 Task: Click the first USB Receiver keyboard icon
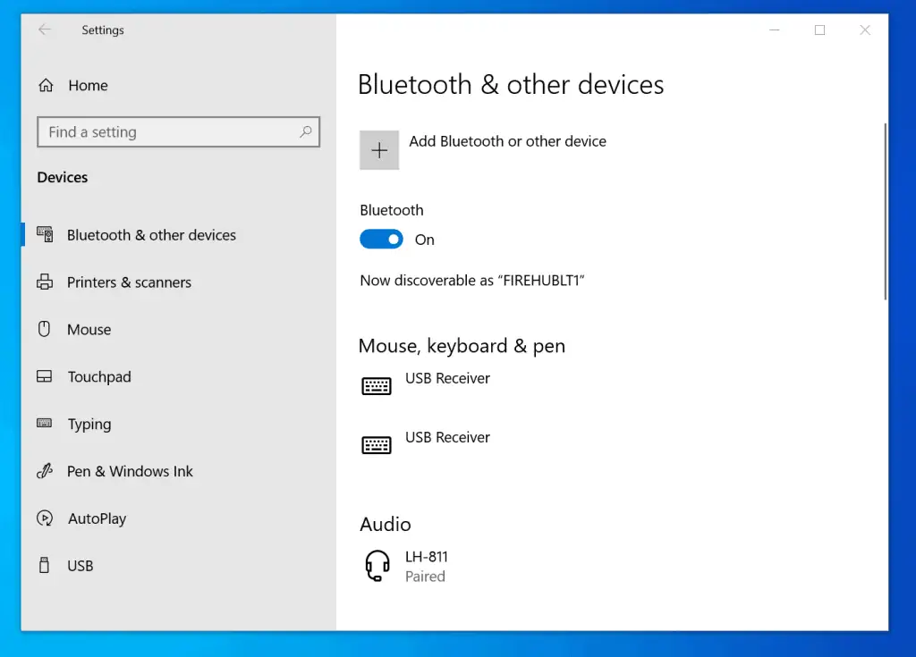[376, 384]
